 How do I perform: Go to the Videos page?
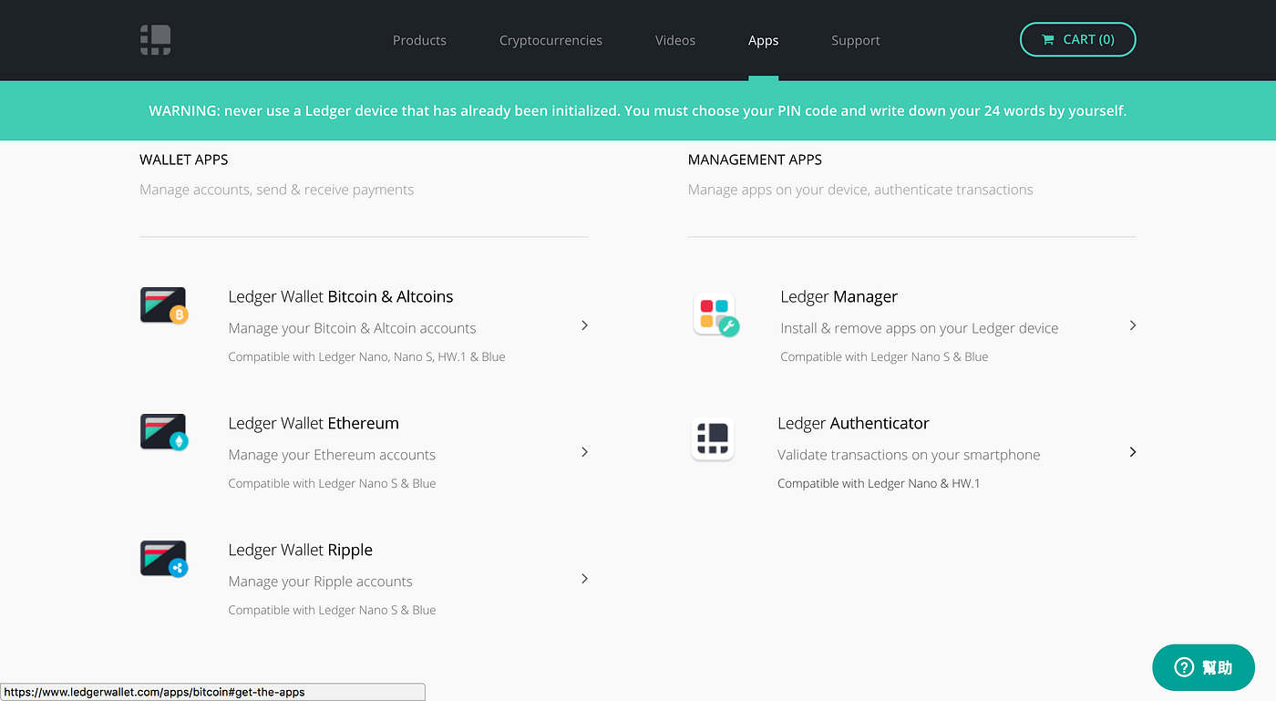point(675,40)
